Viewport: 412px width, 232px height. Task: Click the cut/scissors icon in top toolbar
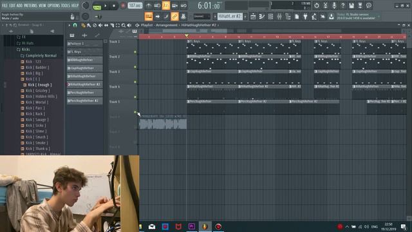325,6
